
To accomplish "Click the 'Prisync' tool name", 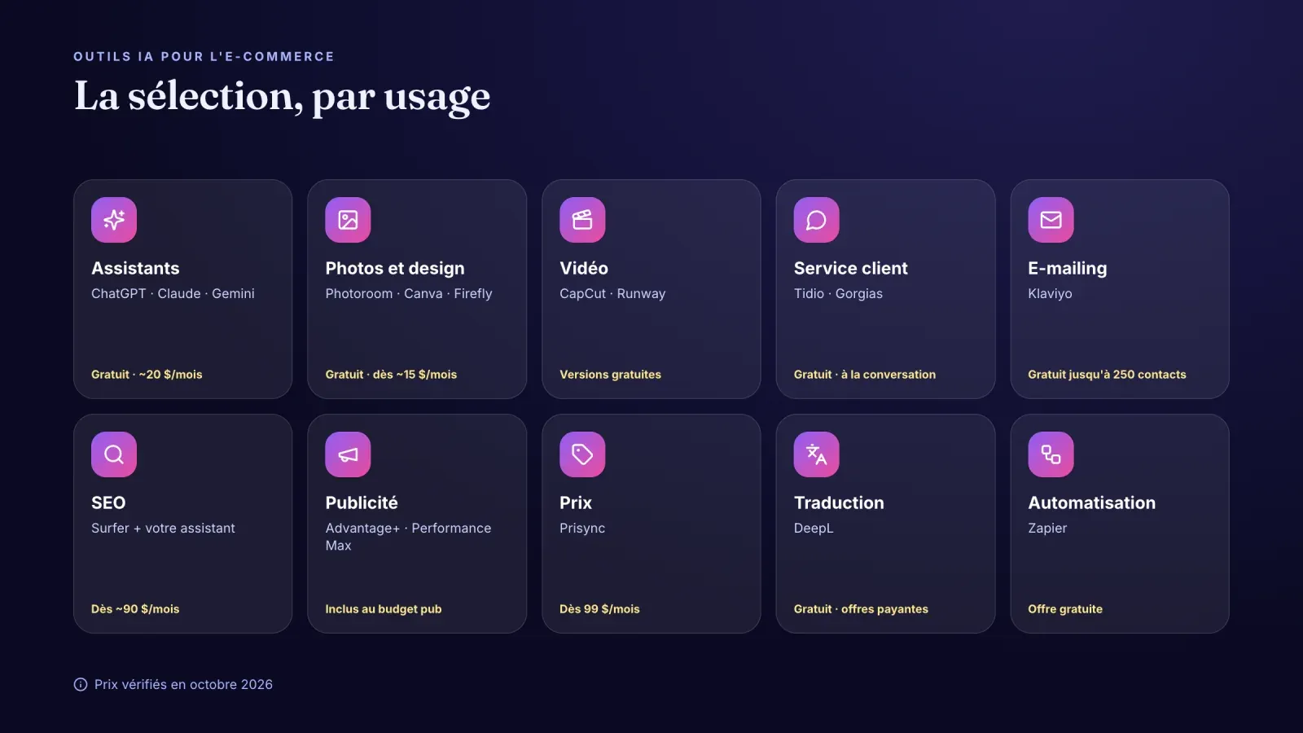I will point(582,529).
